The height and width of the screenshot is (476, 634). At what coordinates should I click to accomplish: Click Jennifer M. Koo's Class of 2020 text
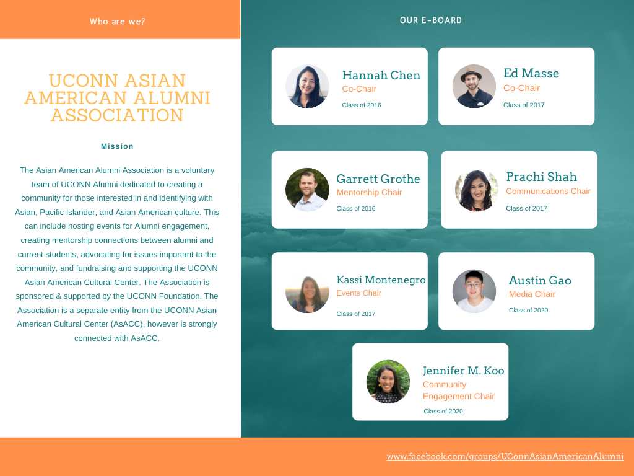pos(443,412)
